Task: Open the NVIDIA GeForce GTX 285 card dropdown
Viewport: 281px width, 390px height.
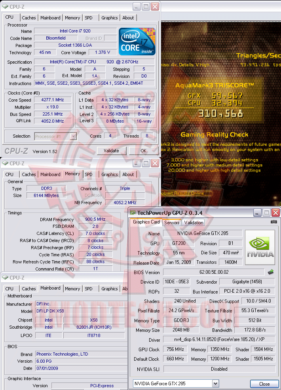Action: pos(216,384)
